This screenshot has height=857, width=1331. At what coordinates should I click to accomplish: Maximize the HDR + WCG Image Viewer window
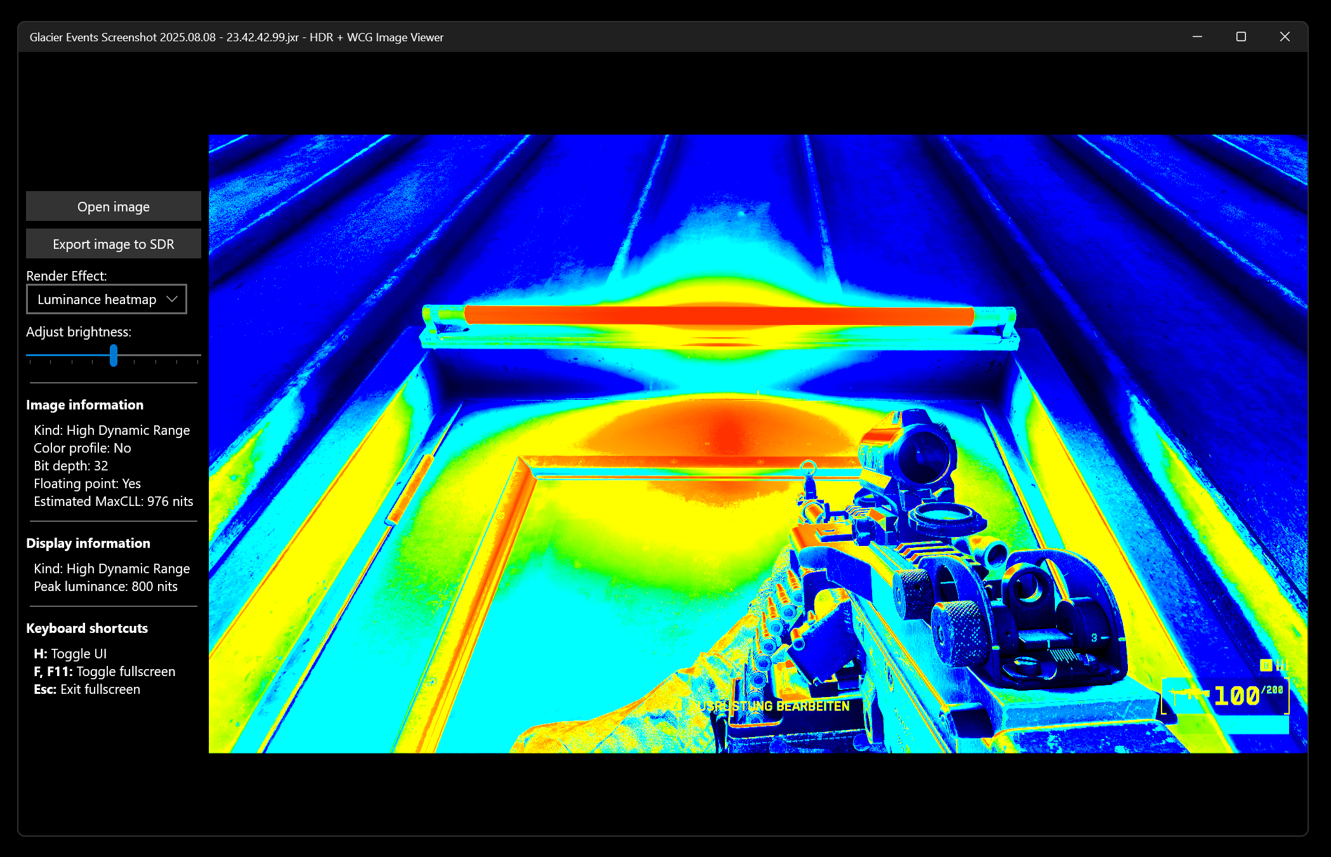coord(1241,37)
